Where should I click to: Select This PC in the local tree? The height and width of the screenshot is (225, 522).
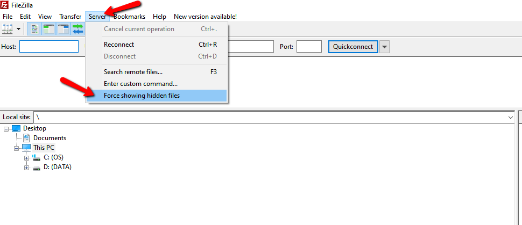tap(44, 148)
